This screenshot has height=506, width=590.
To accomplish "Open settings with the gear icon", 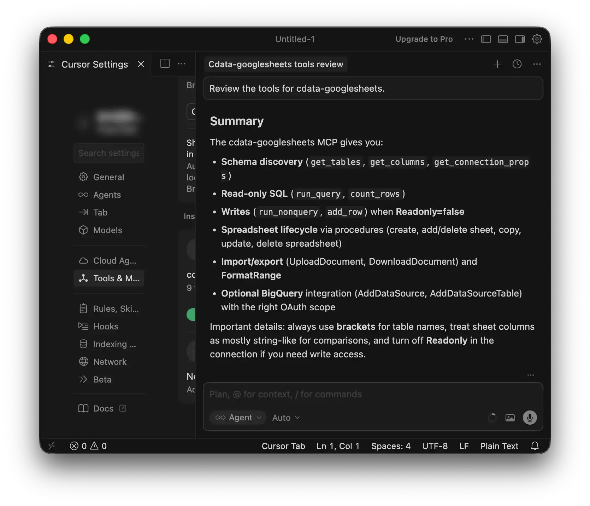I will [x=537, y=39].
